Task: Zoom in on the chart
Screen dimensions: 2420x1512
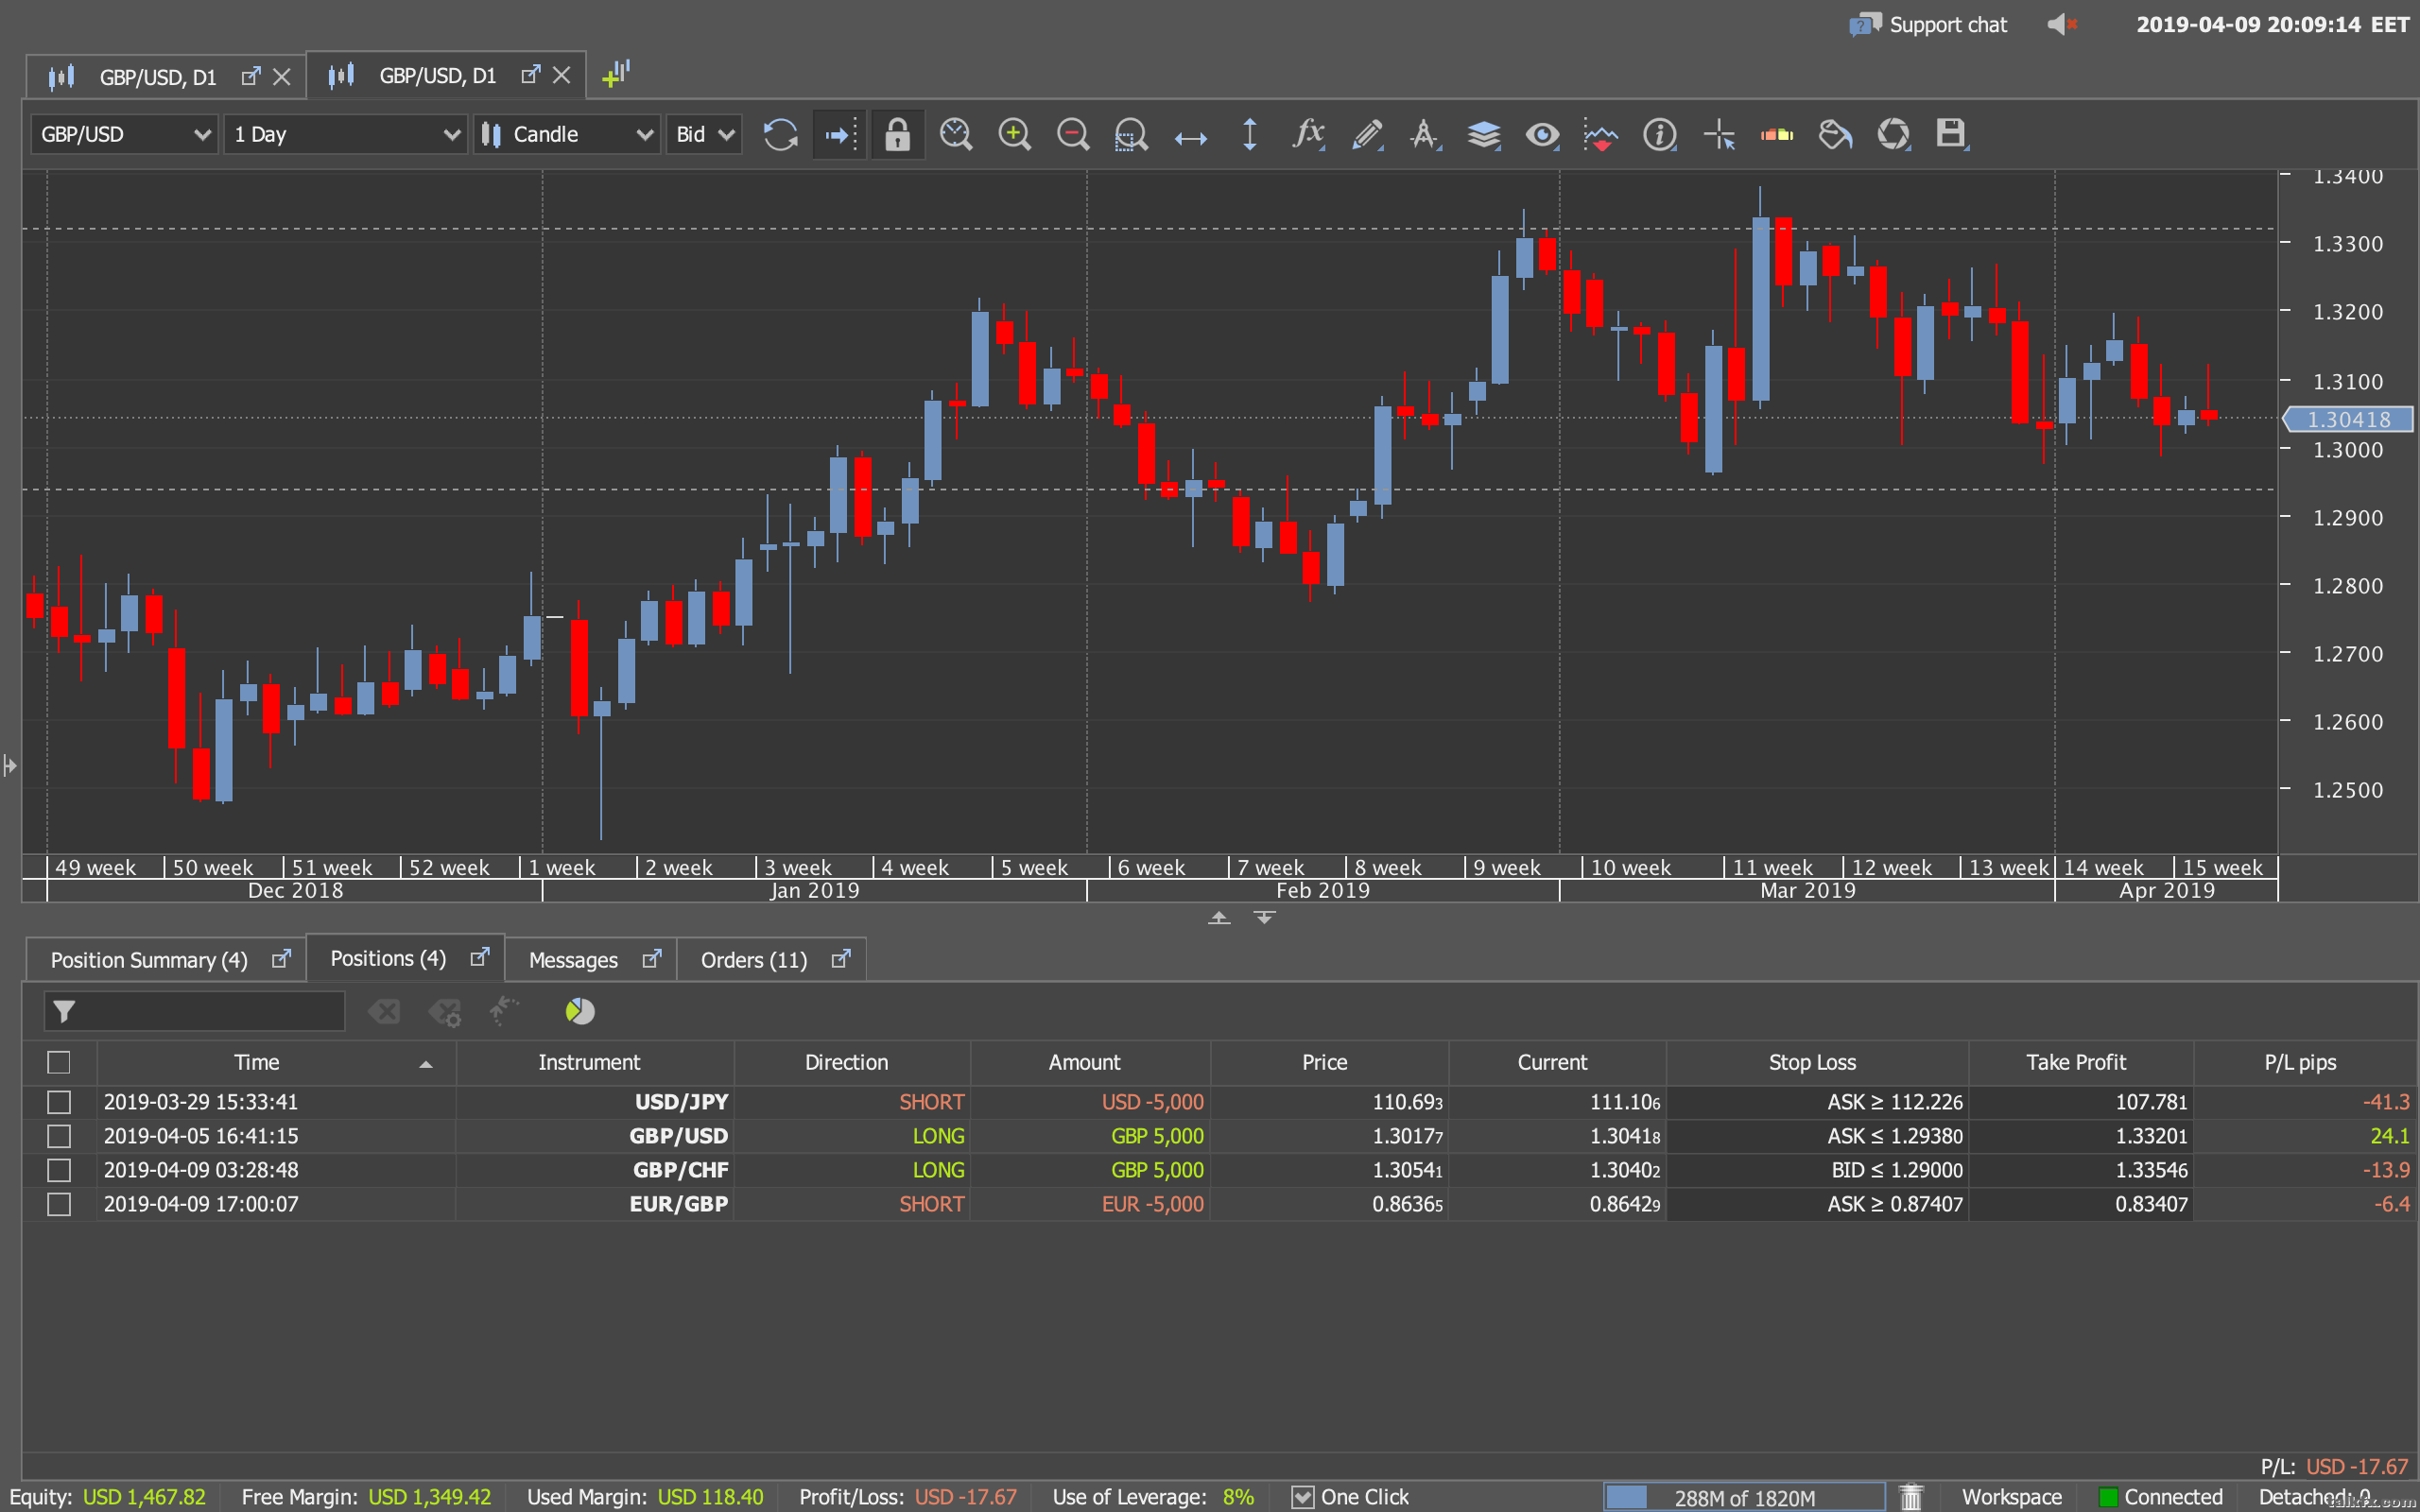Action: pyautogui.click(x=1014, y=134)
